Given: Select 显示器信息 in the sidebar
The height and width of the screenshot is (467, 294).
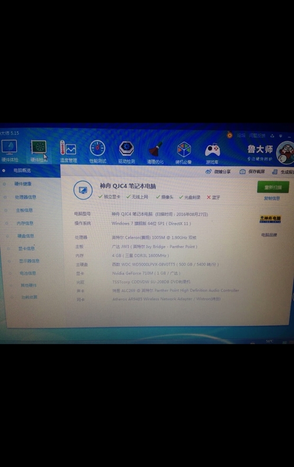Looking at the screenshot, I should click(x=30, y=261).
